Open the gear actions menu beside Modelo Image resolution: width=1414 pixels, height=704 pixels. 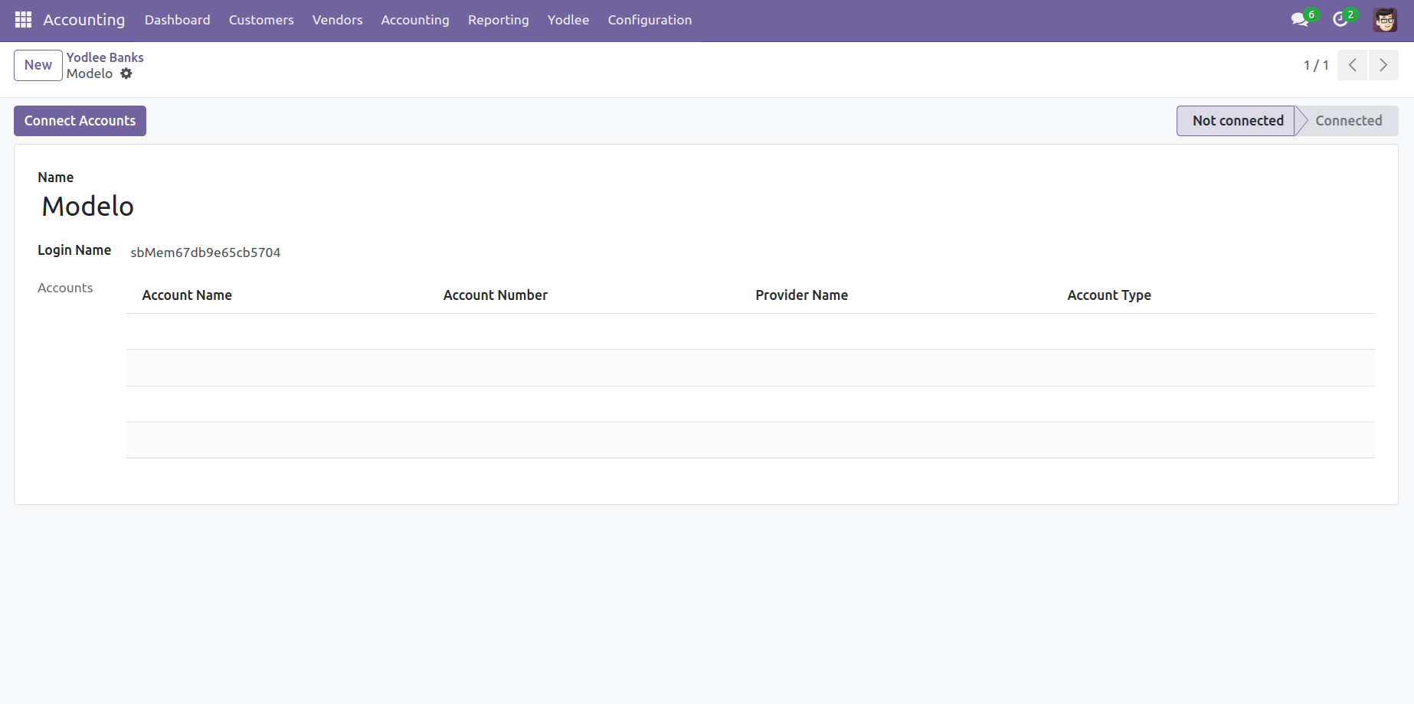[x=126, y=73]
